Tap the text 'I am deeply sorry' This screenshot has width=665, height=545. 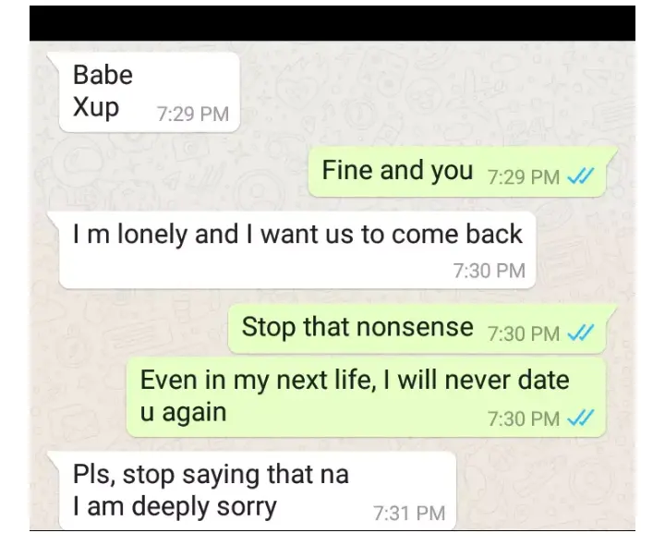[175, 507]
